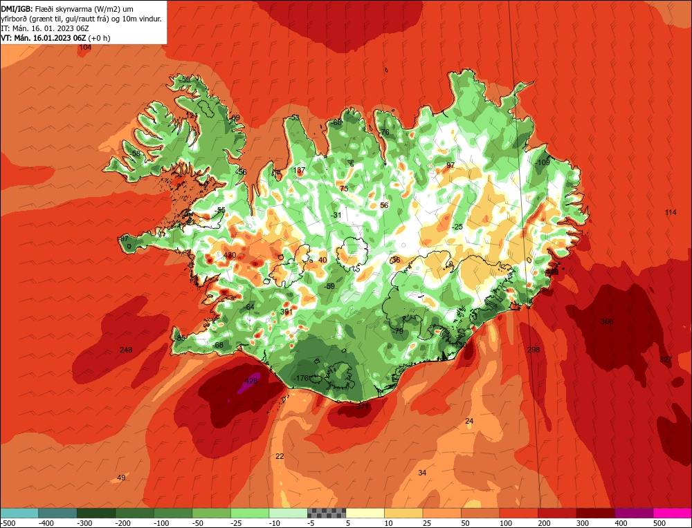Click map value '-176' on the south coast
Viewport: 692px width, 528px height.
pos(300,378)
